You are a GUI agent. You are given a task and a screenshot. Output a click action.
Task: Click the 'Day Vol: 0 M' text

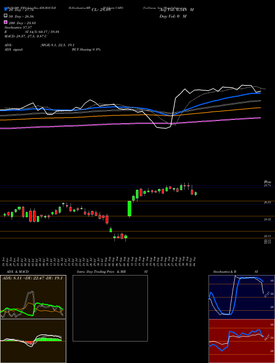(173, 16)
